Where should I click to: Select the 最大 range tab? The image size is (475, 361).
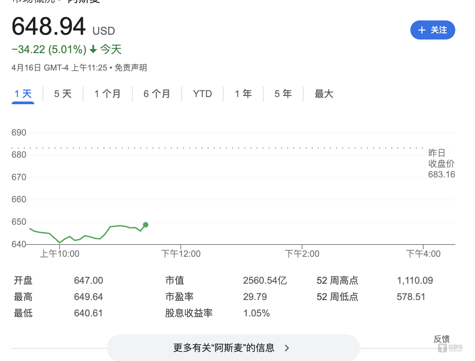tap(324, 94)
